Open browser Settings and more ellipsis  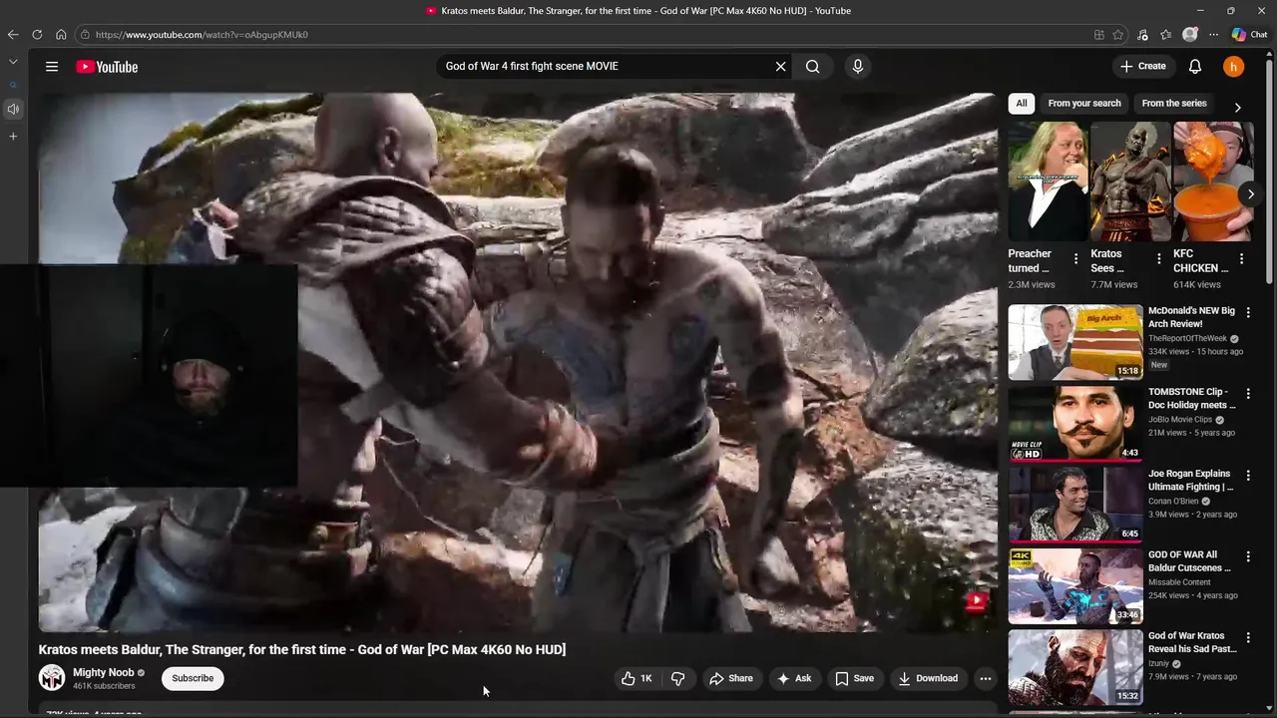click(x=1214, y=35)
